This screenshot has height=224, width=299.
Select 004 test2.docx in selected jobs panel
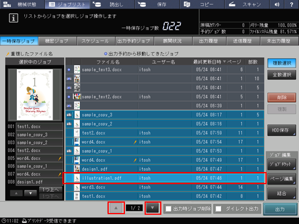click(x=39, y=150)
